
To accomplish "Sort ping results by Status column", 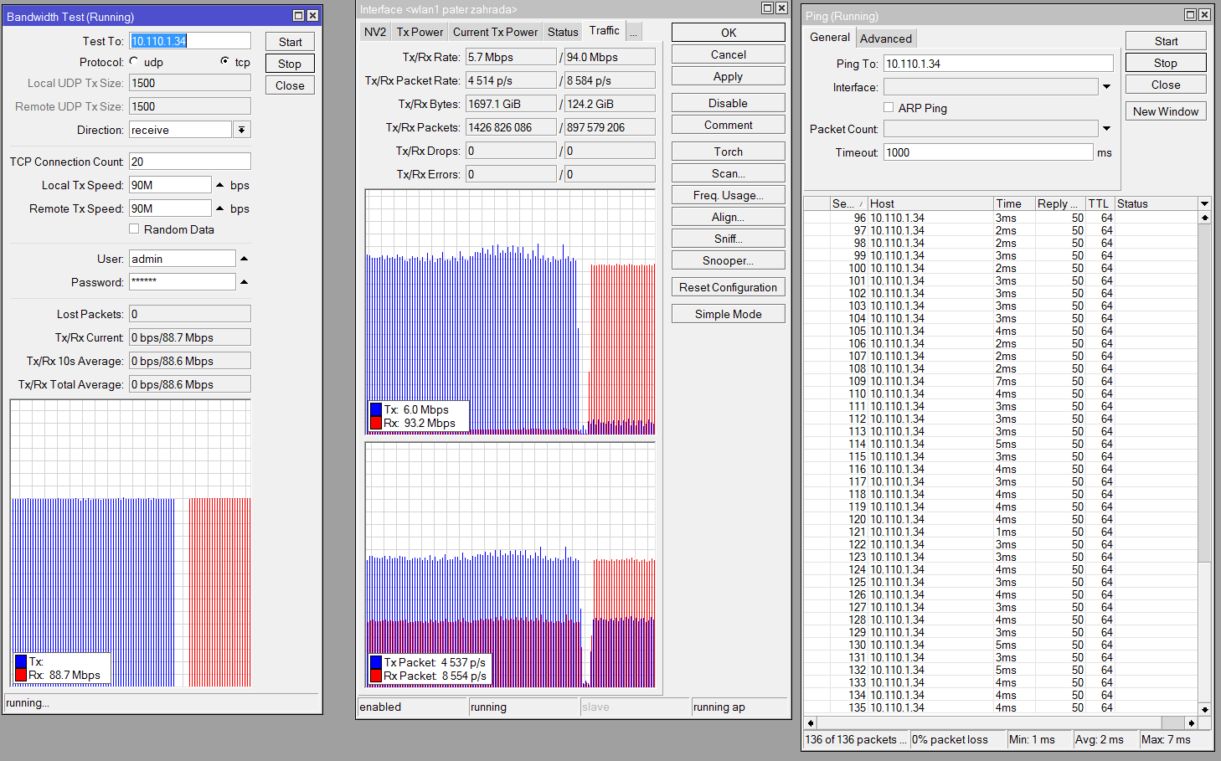I will point(1156,203).
